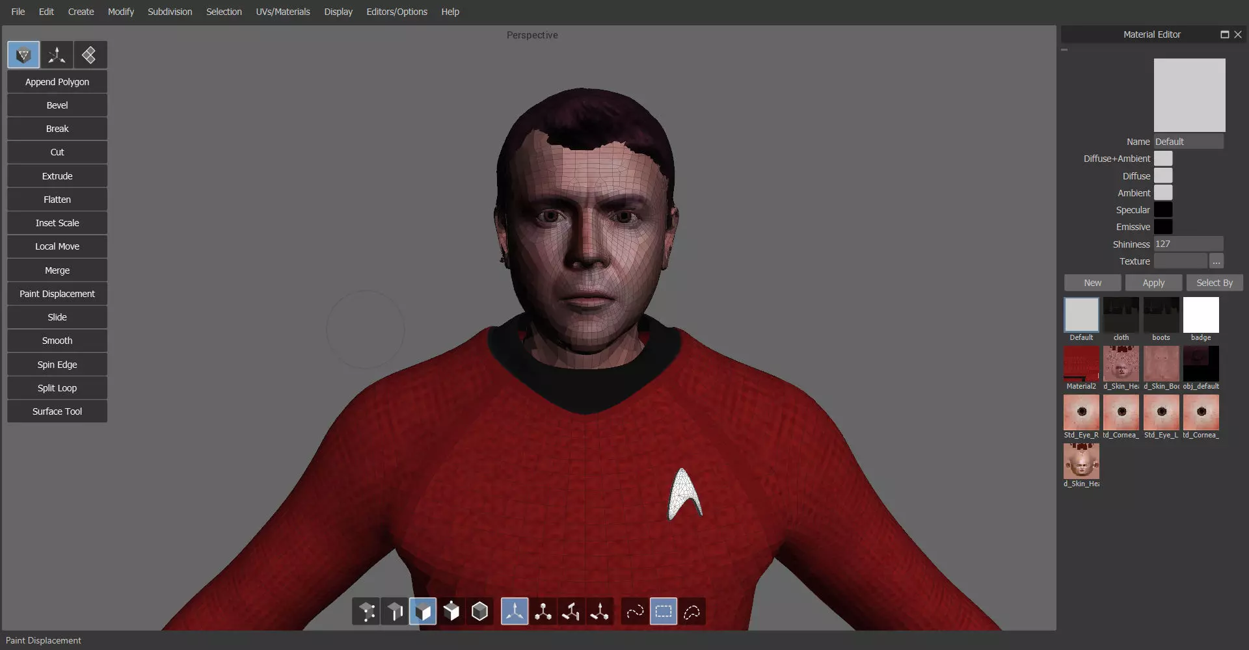Choose the Local Move tool
This screenshot has height=650, width=1249.
click(57, 246)
